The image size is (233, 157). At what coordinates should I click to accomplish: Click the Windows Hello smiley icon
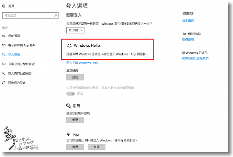pyautogui.click(x=69, y=45)
